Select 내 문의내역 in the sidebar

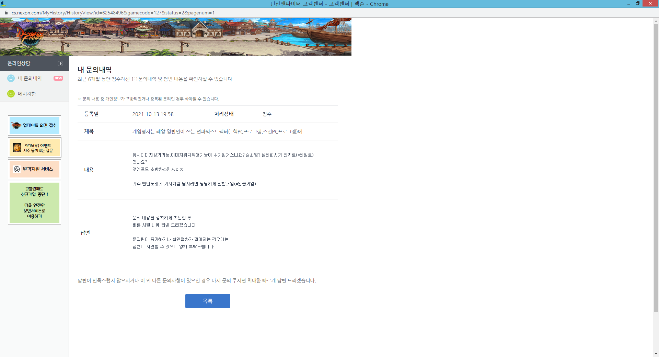click(x=30, y=78)
